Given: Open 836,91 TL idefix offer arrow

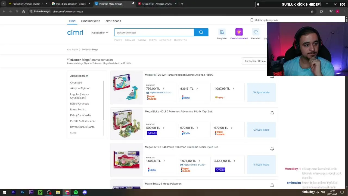Looking at the screenshot, I should tap(197, 88).
